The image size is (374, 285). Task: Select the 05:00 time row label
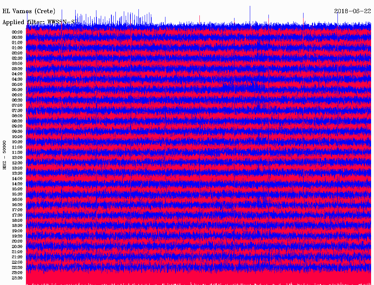(x=17, y=84)
